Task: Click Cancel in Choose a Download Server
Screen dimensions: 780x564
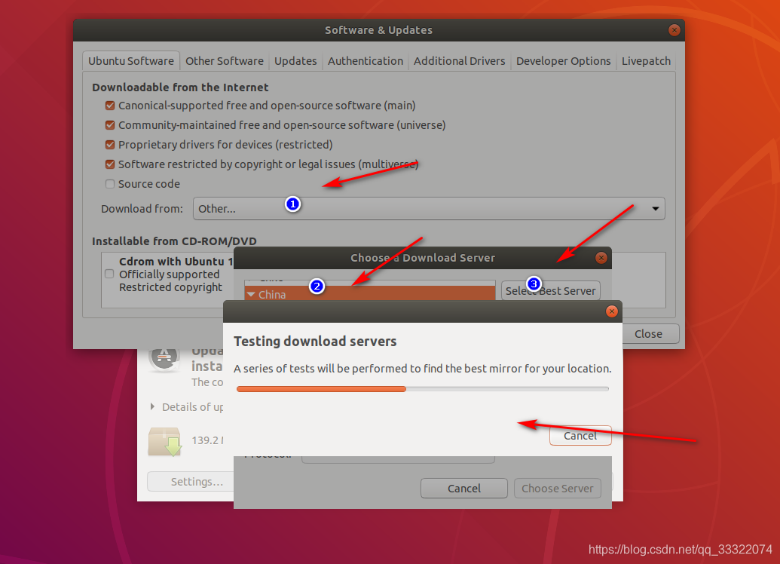Action: click(x=464, y=489)
